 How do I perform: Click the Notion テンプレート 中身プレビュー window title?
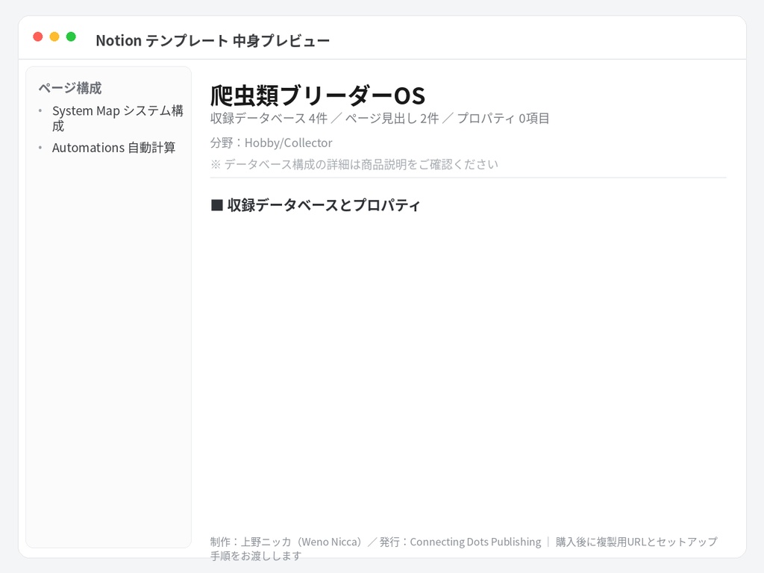click(x=213, y=40)
